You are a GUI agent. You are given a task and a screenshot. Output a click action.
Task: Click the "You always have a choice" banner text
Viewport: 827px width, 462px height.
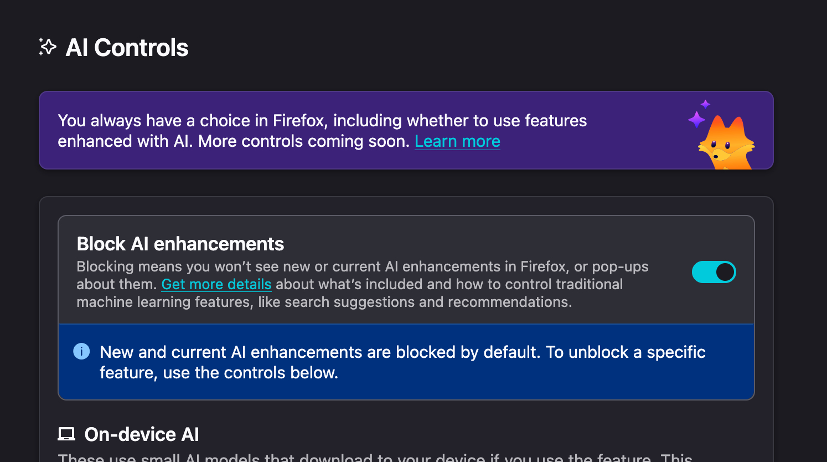[x=322, y=121]
